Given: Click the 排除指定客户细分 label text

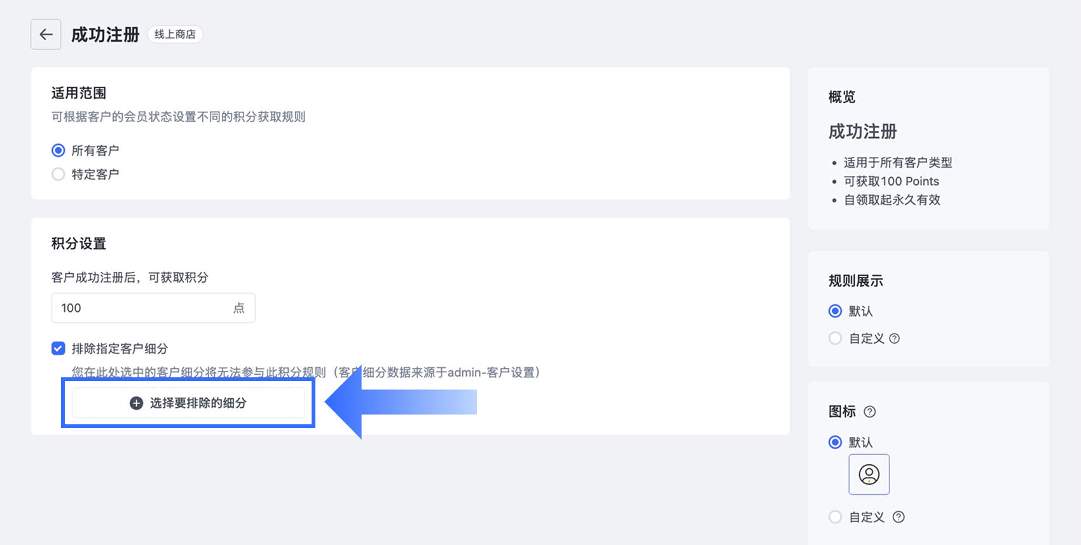Looking at the screenshot, I should pyautogui.click(x=120, y=349).
